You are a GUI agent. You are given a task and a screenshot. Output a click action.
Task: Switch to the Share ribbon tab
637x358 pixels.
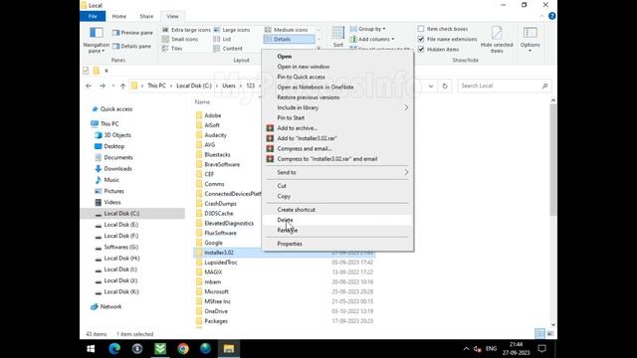point(146,16)
